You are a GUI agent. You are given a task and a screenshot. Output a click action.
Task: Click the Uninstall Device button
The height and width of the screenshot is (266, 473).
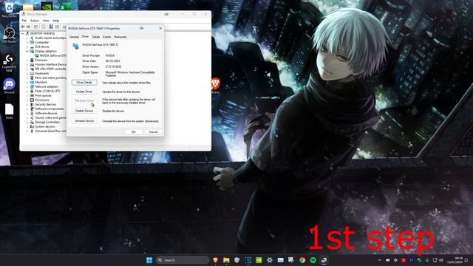(x=84, y=120)
